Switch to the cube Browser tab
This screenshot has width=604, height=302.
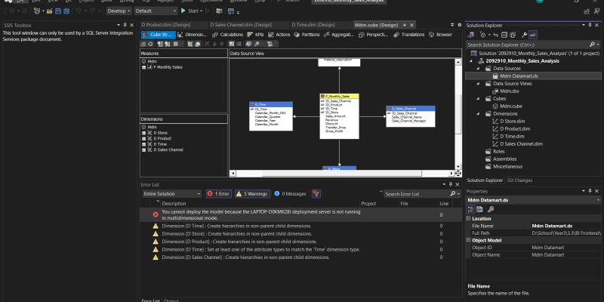coord(440,35)
